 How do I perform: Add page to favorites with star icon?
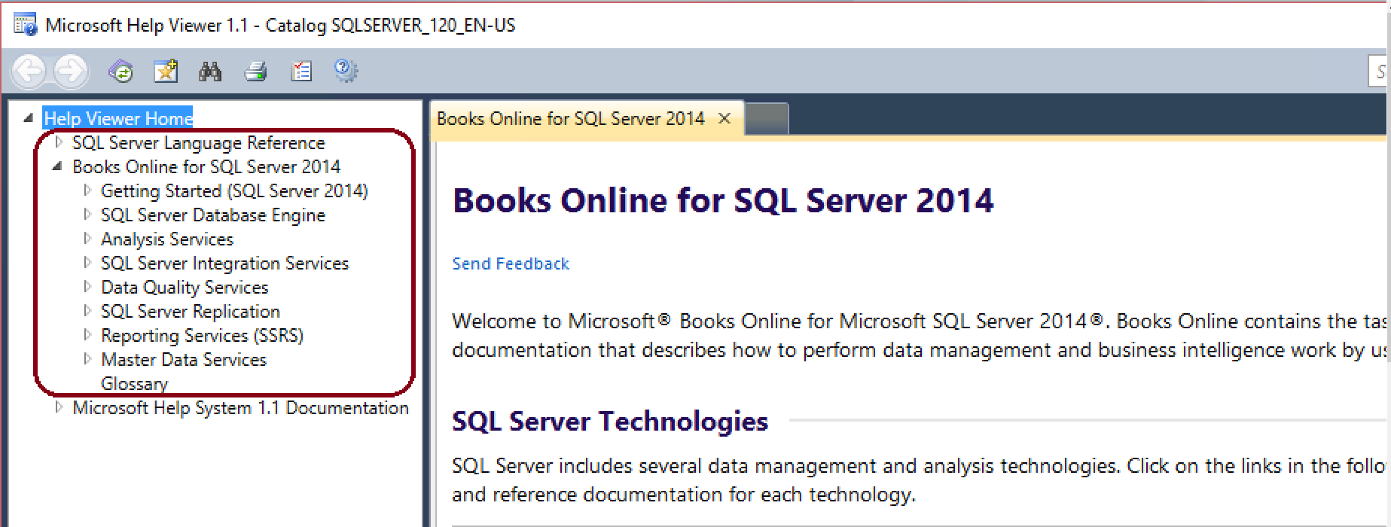(165, 72)
